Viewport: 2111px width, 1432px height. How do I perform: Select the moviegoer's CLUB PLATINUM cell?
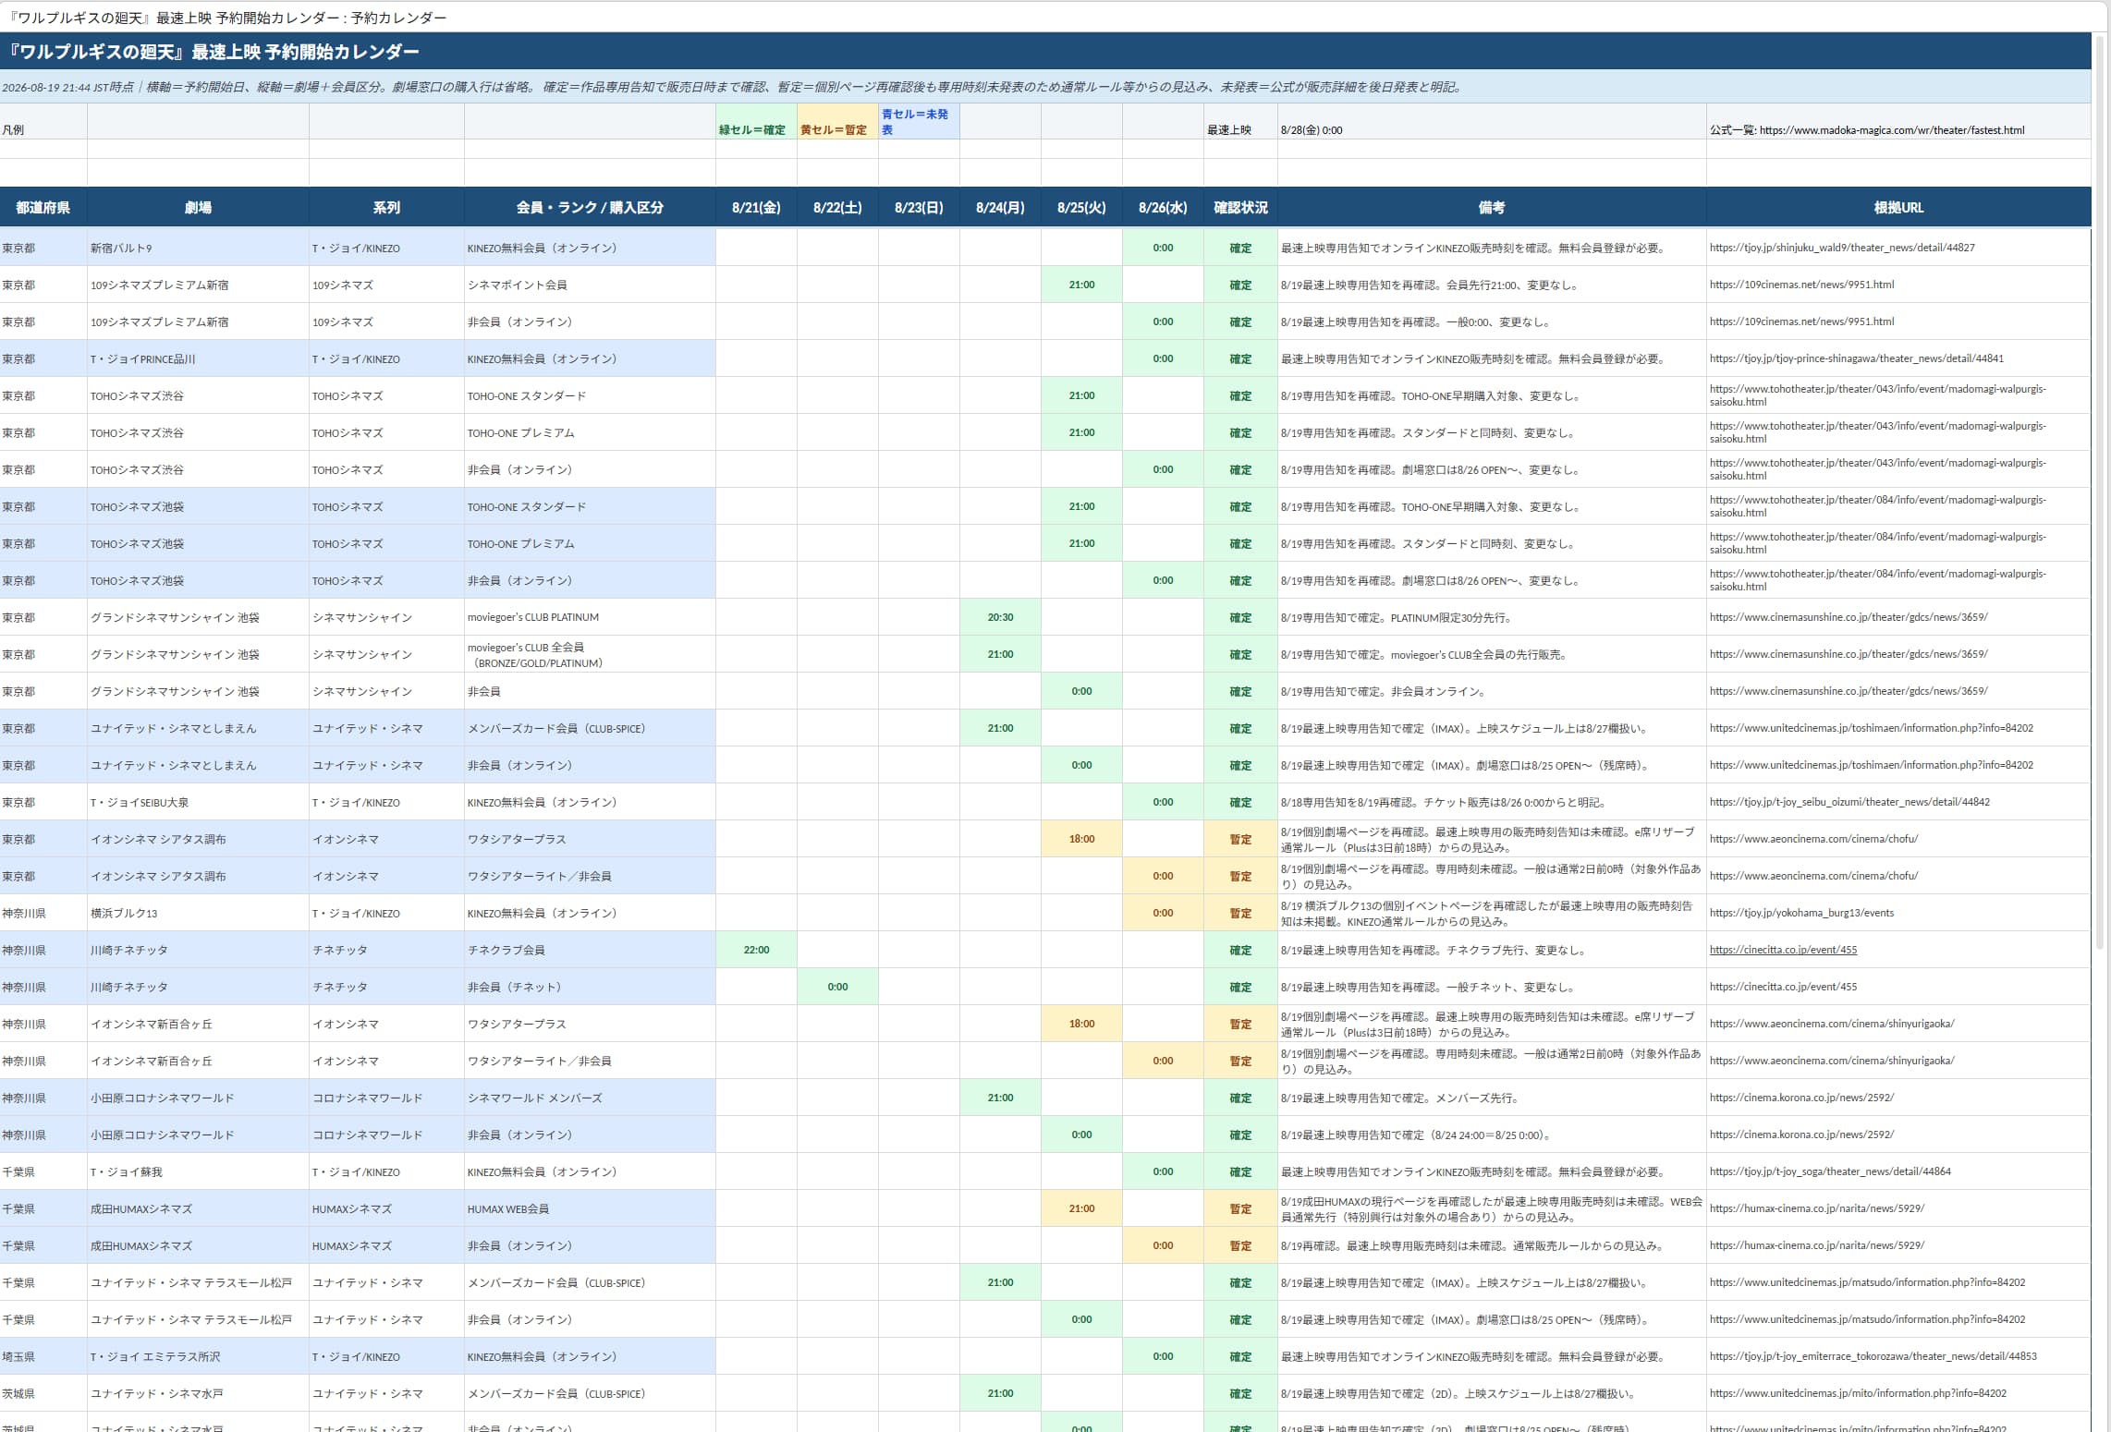click(x=590, y=617)
